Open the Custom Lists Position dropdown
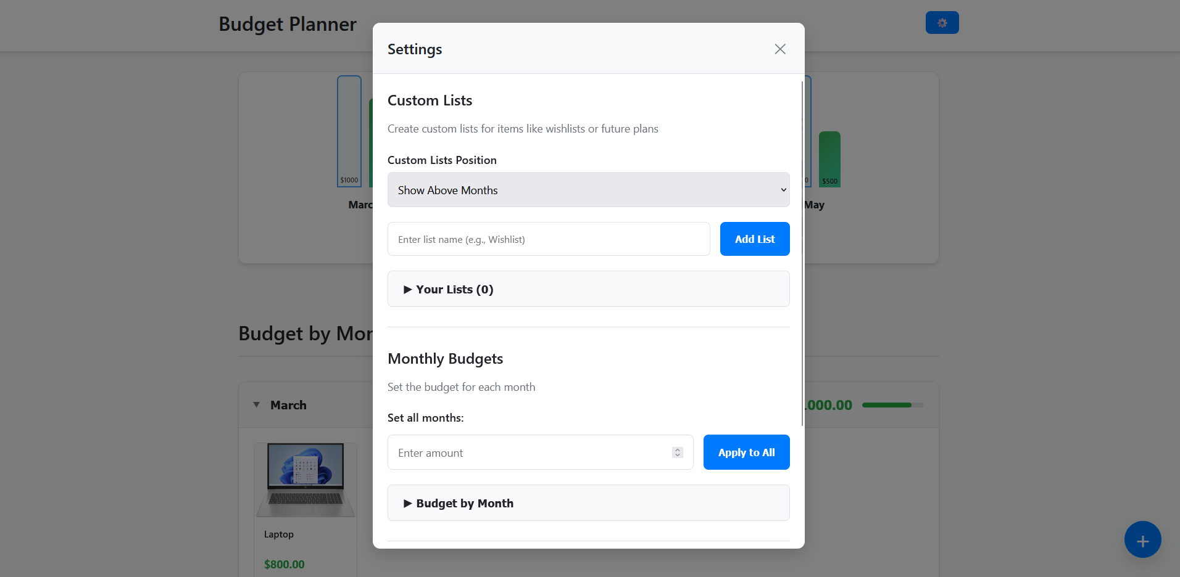Image resolution: width=1180 pixels, height=577 pixels. tap(588, 190)
